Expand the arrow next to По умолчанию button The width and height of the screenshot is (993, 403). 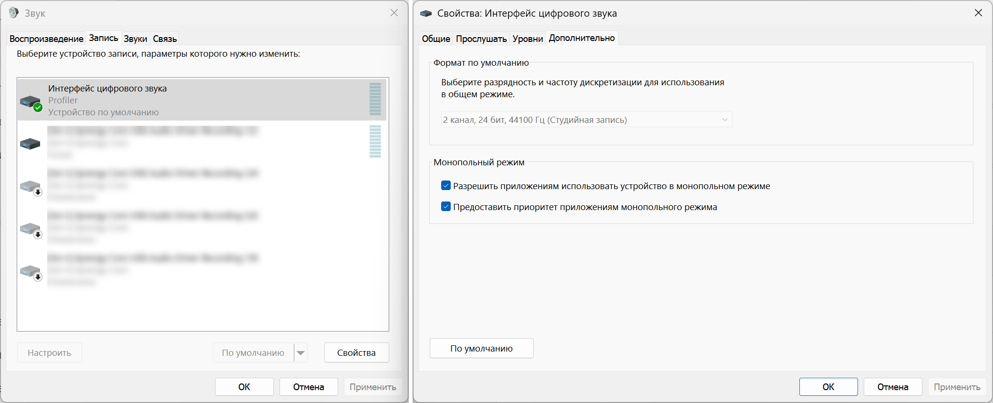[300, 353]
